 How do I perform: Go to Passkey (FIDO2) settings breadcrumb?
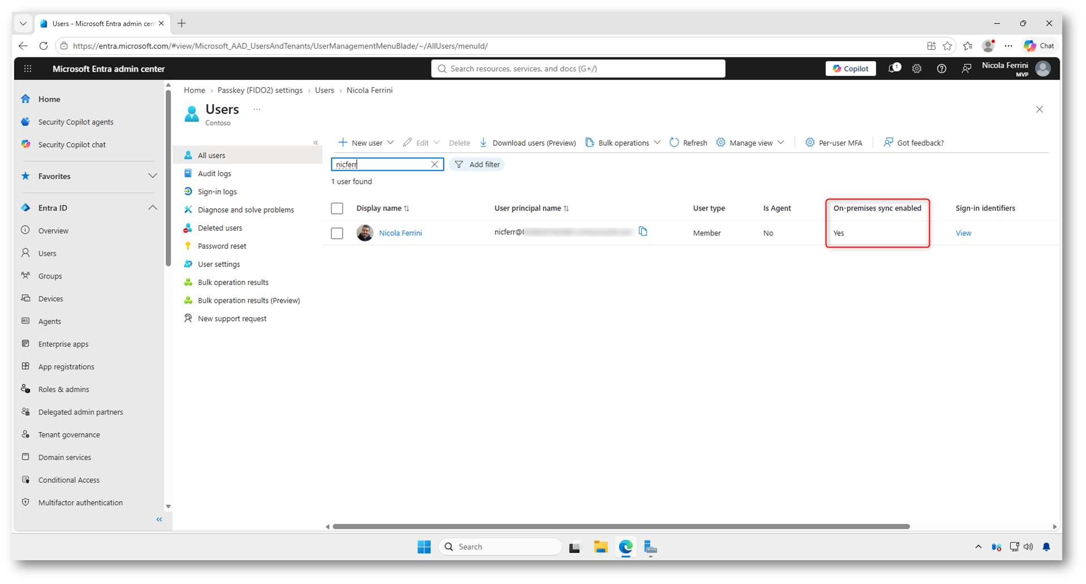[260, 91]
